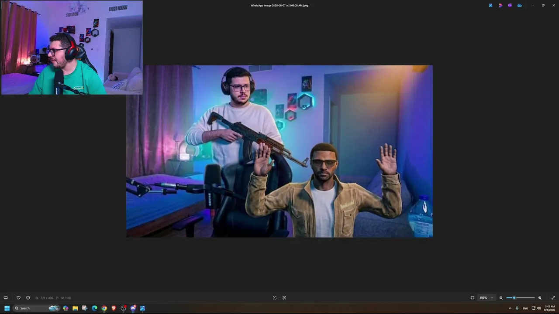Screen dimensions: 559x314
Task: Toggle the filmstrip view at bottom left
Action: pyautogui.click(x=6, y=298)
